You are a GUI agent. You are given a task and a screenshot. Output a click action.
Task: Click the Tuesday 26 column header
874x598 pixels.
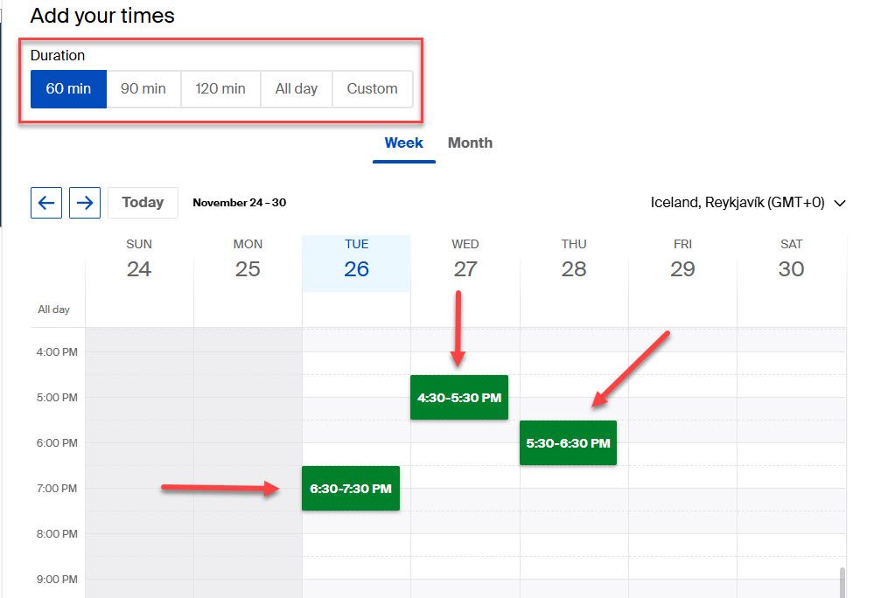[356, 261]
